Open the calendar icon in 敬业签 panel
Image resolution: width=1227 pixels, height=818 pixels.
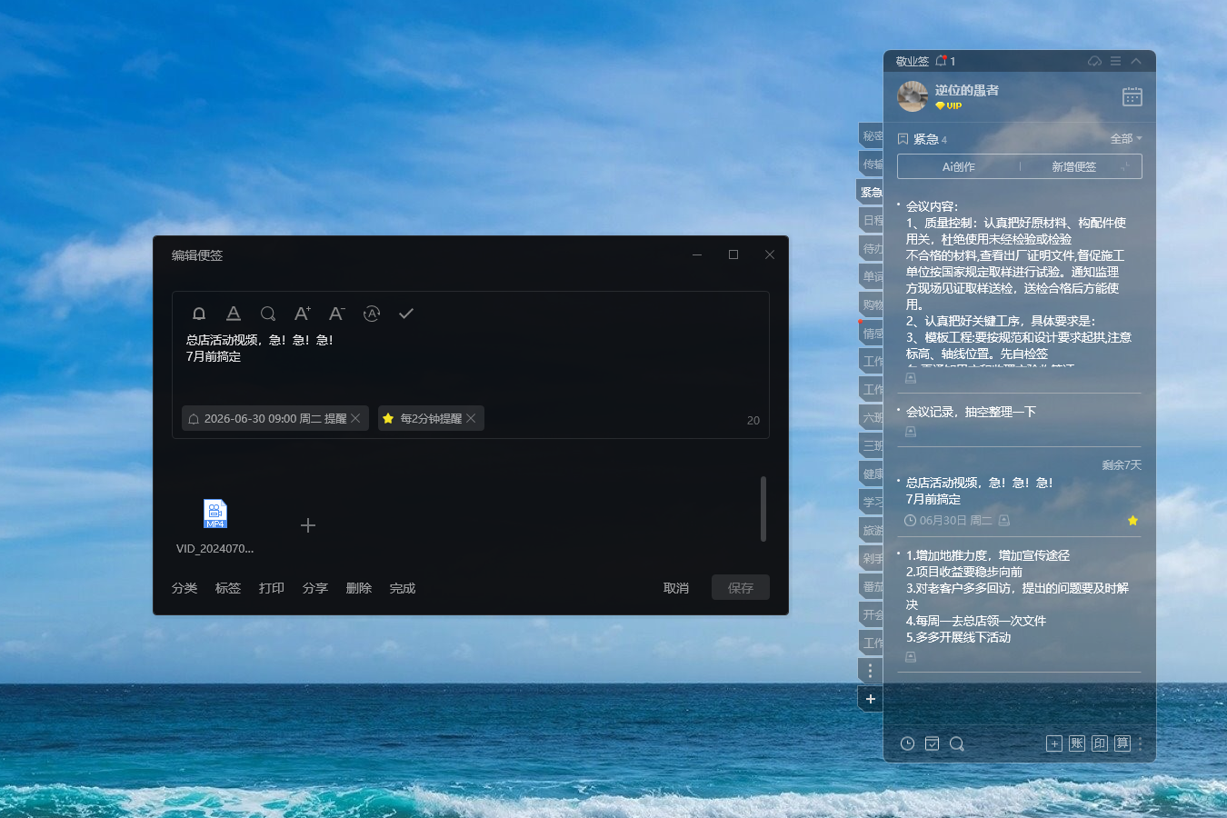1132,96
